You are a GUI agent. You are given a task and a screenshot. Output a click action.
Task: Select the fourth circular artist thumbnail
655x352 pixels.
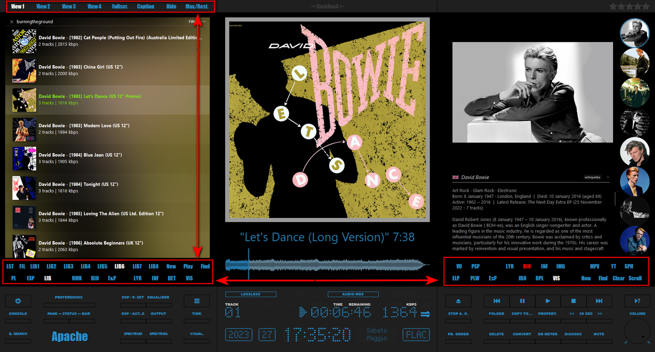pyautogui.click(x=635, y=122)
